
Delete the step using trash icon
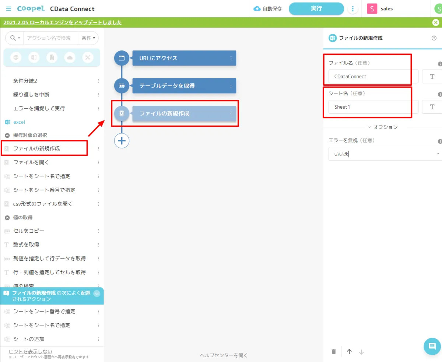click(334, 352)
